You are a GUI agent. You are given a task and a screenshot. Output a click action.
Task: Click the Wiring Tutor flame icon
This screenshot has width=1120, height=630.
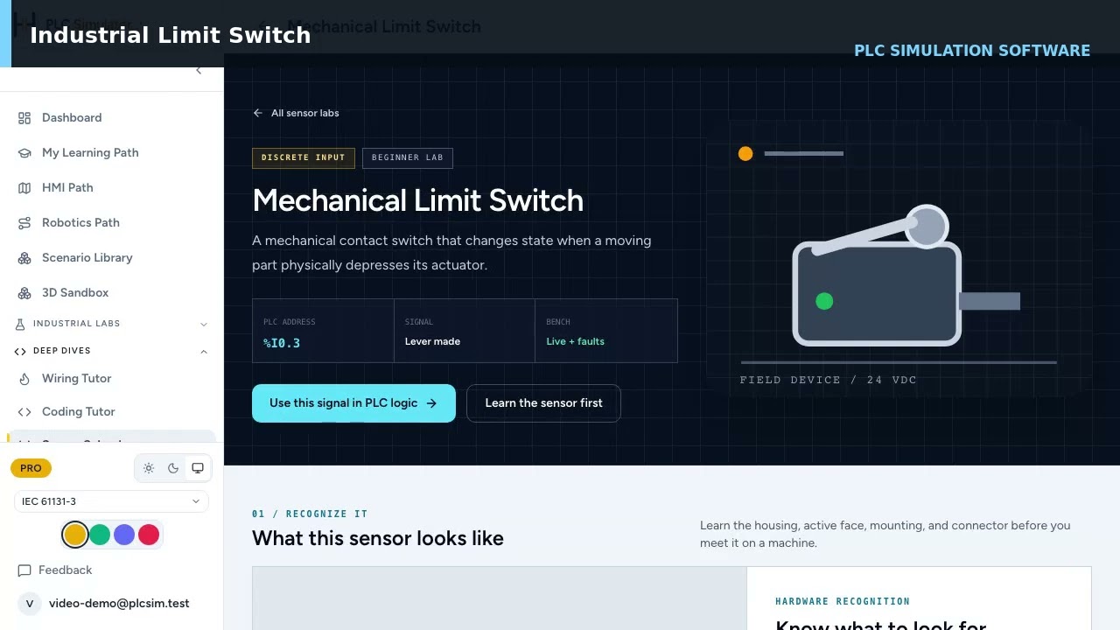click(24, 378)
